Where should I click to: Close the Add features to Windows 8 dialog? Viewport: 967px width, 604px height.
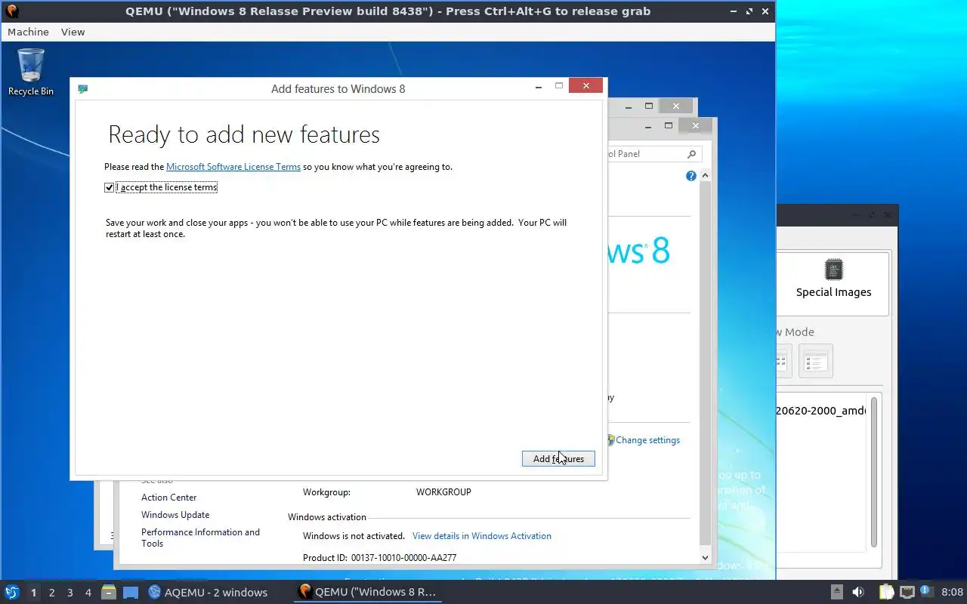[x=585, y=86]
